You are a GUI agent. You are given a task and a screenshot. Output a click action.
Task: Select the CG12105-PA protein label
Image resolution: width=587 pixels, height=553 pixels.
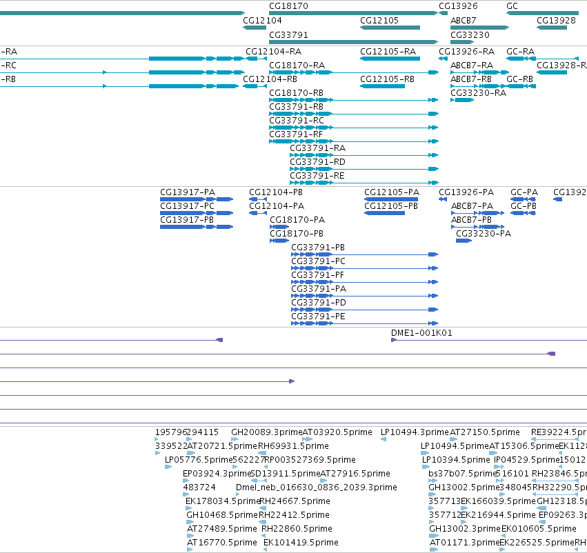392,192
